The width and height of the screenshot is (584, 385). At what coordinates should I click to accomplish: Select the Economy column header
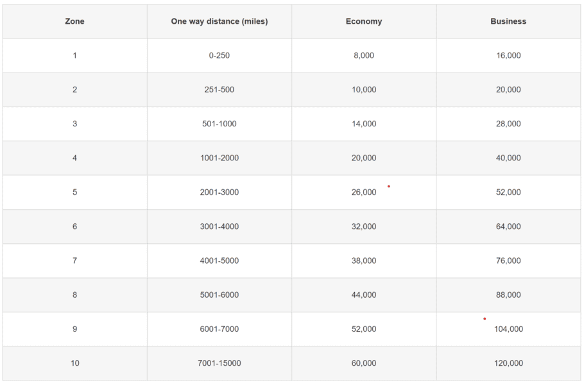click(x=364, y=21)
